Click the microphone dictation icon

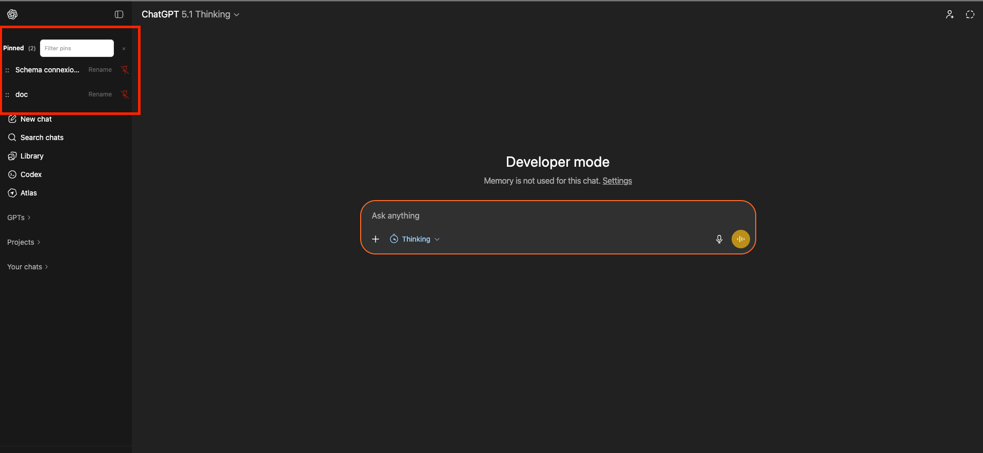pyautogui.click(x=719, y=239)
